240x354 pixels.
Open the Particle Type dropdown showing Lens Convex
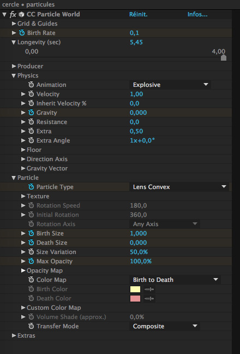point(179,187)
